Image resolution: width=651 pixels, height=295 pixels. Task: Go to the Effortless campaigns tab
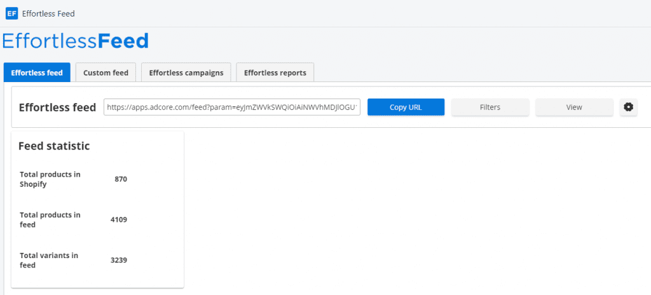[x=186, y=72]
